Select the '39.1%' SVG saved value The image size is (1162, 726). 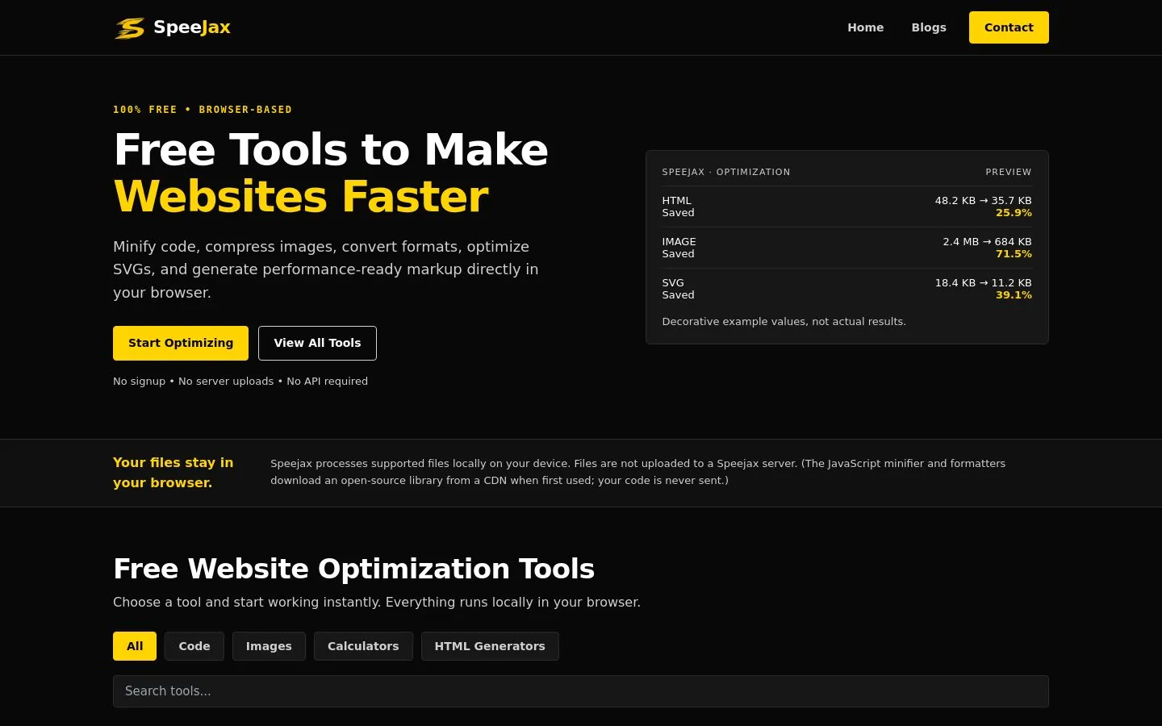1014,295
